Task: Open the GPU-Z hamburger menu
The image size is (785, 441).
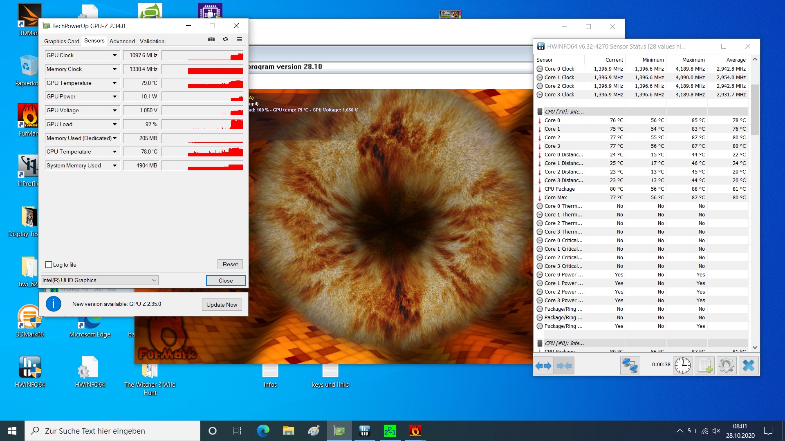Action: pyautogui.click(x=239, y=40)
